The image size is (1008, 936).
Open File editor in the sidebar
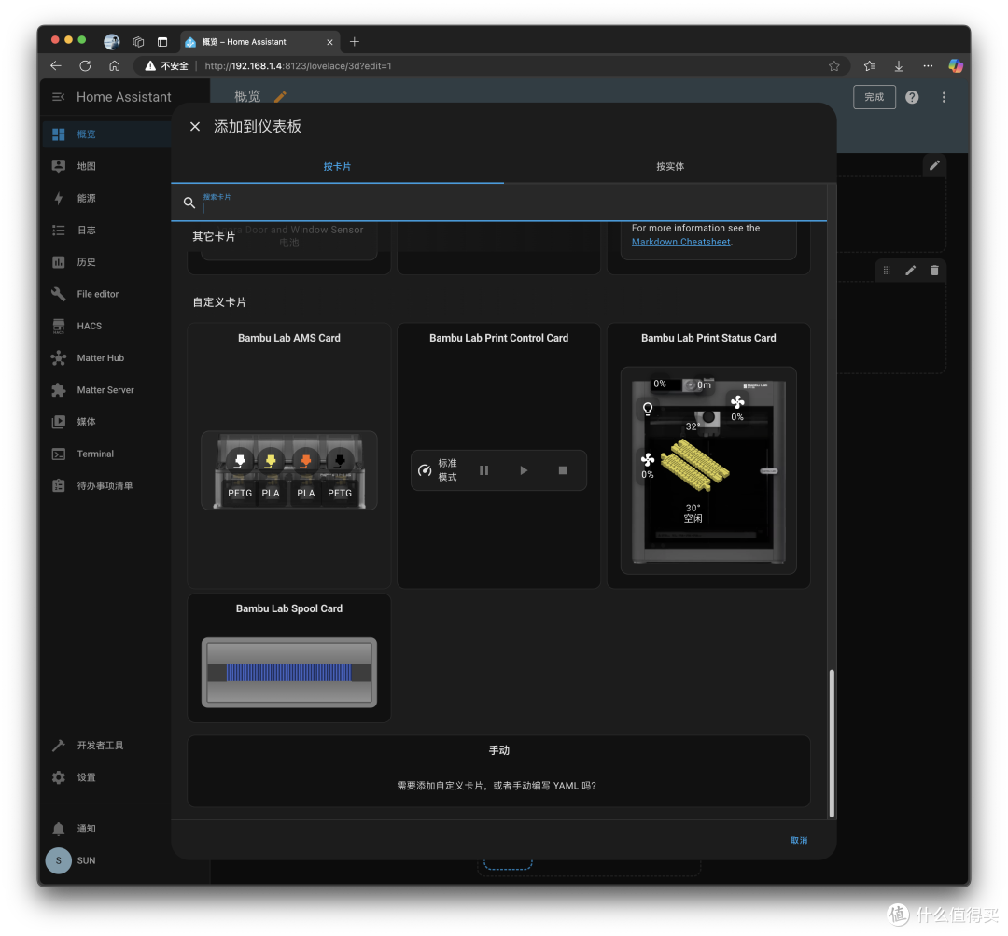coord(106,294)
